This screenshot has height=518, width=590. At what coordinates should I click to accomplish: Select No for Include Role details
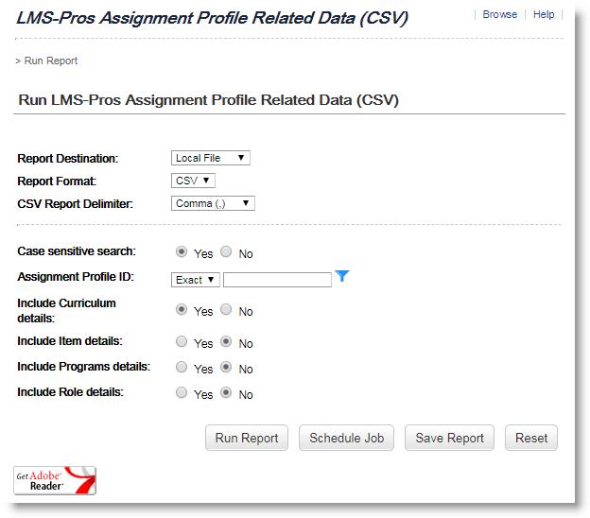click(226, 393)
